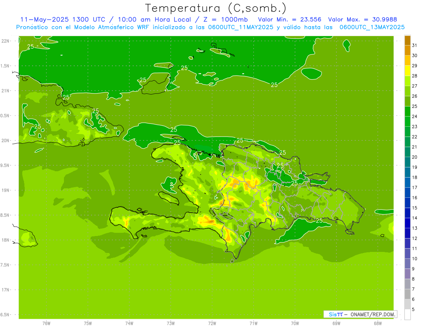The width and height of the screenshot is (424, 328).
Task: Click the white swatch below the 5 label
Action: click(x=407, y=315)
